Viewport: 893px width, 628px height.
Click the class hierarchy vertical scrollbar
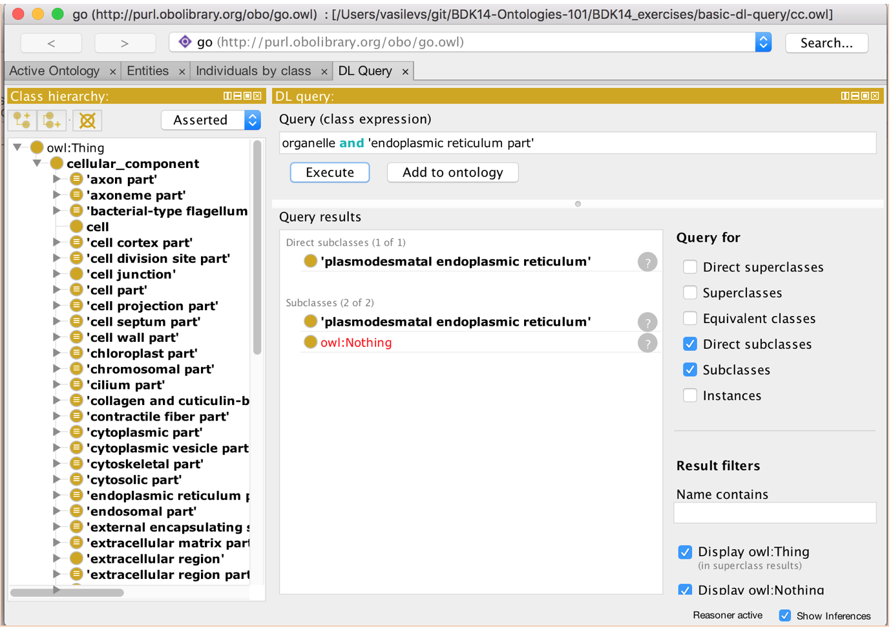coord(257,247)
